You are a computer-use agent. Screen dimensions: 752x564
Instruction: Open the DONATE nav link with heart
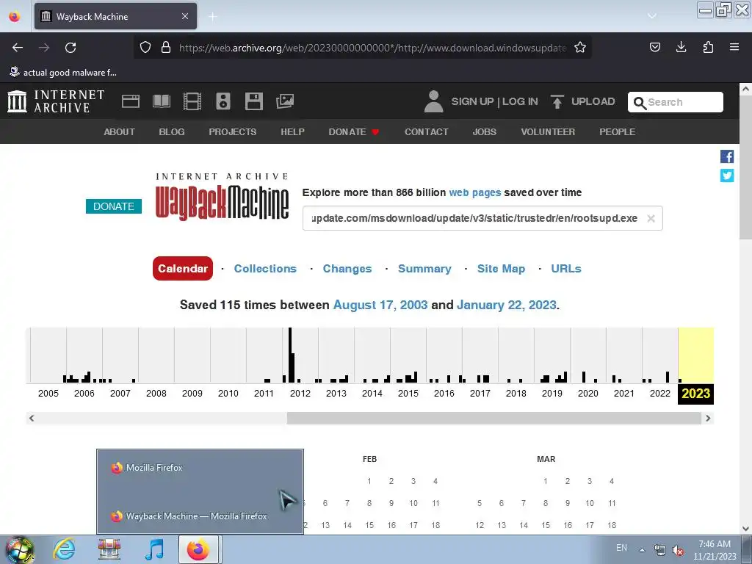tap(354, 132)
